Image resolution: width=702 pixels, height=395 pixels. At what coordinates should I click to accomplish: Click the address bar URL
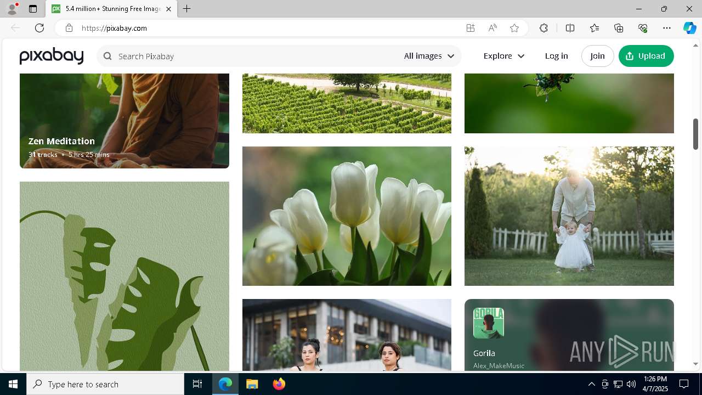click(114, 28)
